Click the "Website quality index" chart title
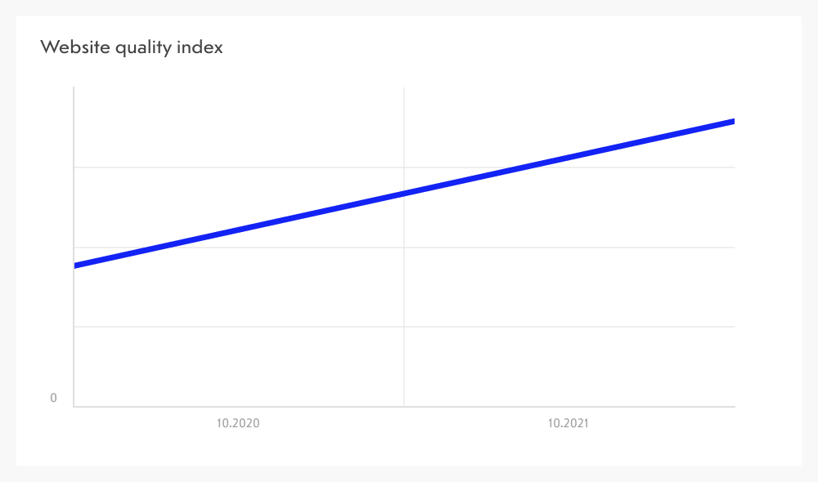Image resolution: width=818 pixels, height=482 pixels. click(x=132, y=47)
